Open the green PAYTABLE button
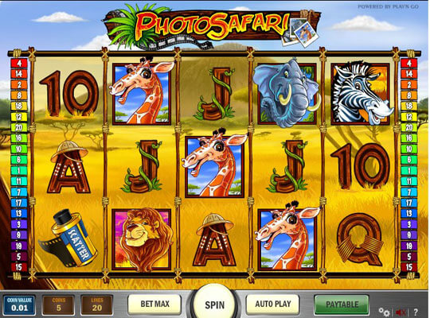430x318 pixels. pyautogui.click(x=342, y=304)
